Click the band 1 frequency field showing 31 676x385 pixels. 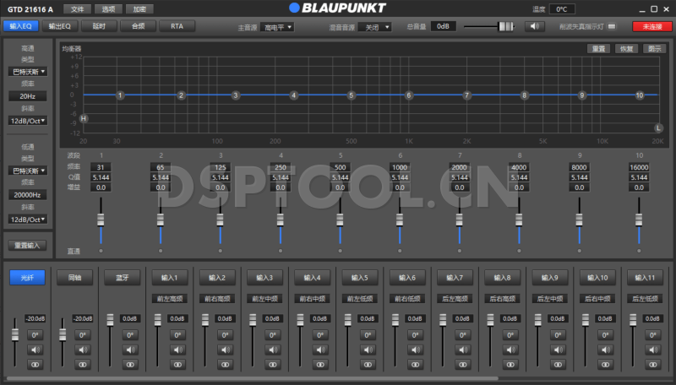pyautogui.click(x=101, y=167)
